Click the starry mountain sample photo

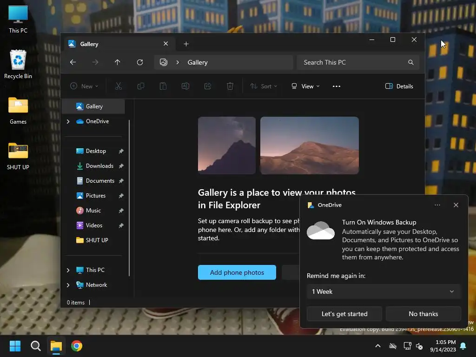[227, 145]
